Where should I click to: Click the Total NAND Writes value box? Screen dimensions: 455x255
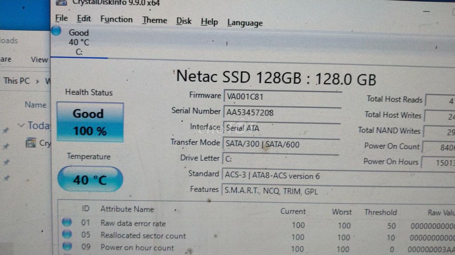pos(439,132)
